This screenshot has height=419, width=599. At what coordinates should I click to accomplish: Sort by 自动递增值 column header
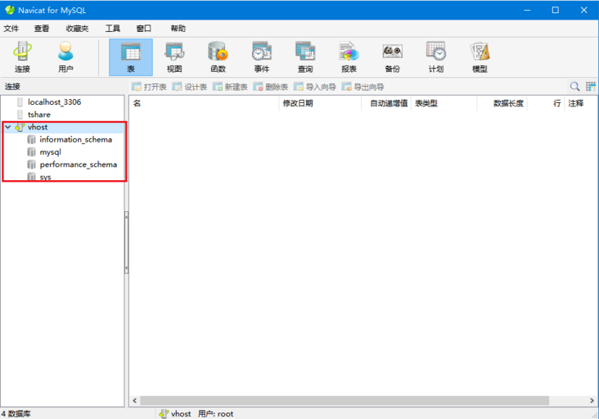pos(386,103)
